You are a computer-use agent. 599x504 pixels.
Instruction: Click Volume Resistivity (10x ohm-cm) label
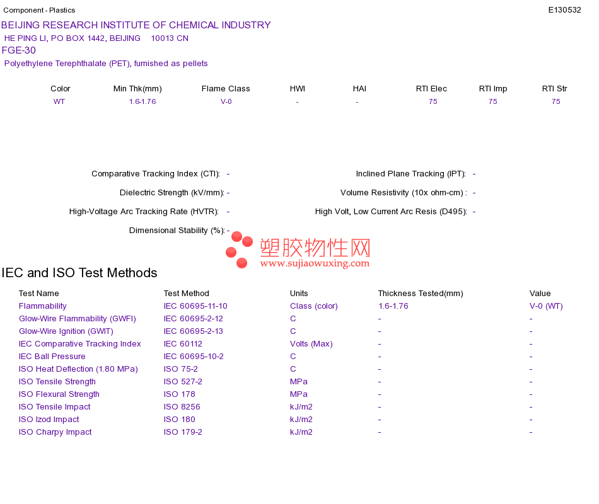pyautogui.click(x=404, y=192)
